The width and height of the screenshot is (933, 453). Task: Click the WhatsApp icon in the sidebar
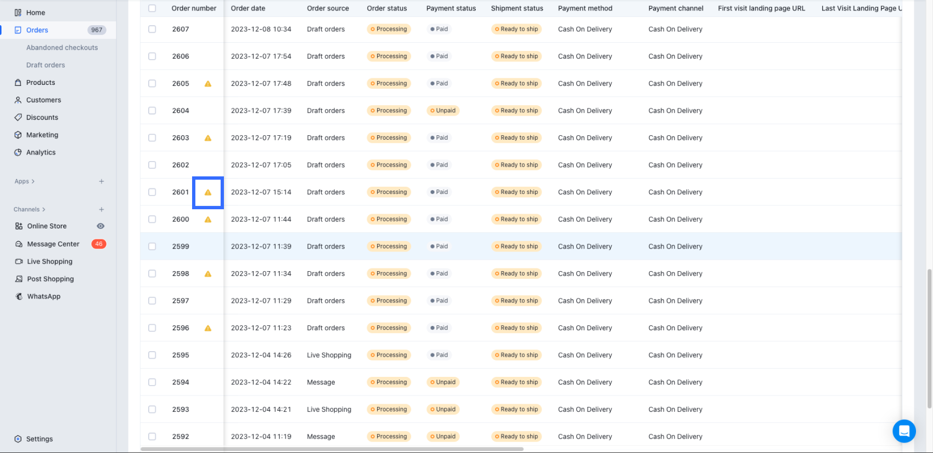[x=19, y=297]
